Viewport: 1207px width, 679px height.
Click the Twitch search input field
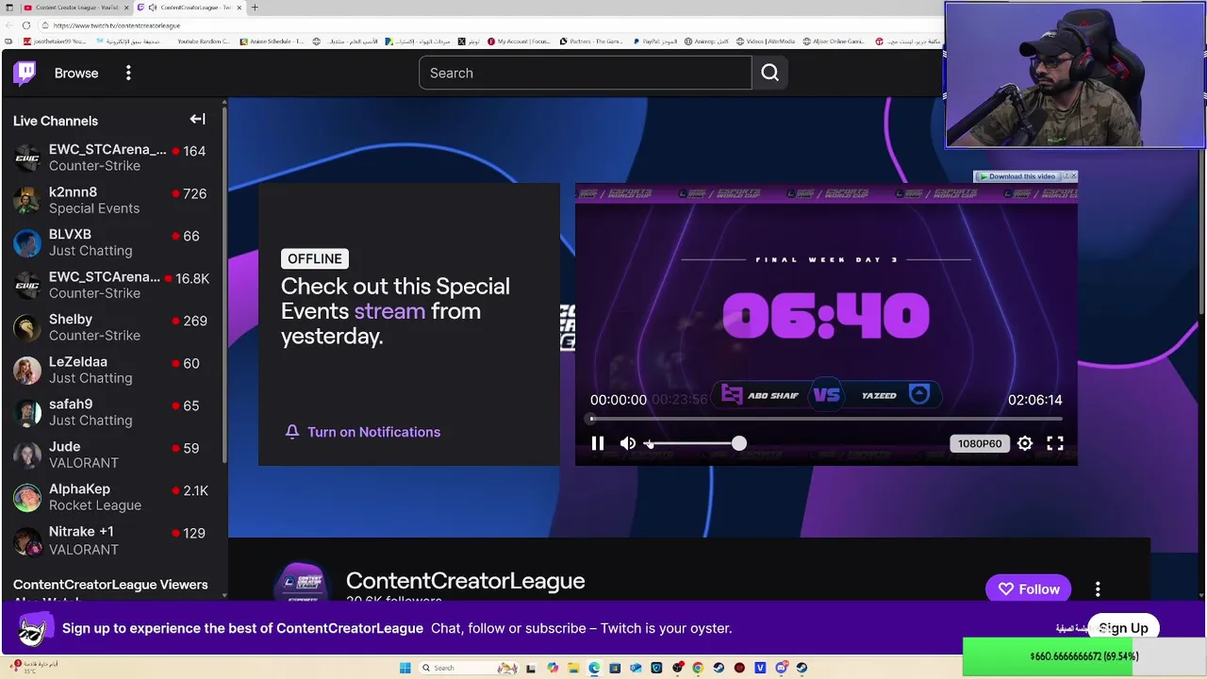click(x=585, y=73)
